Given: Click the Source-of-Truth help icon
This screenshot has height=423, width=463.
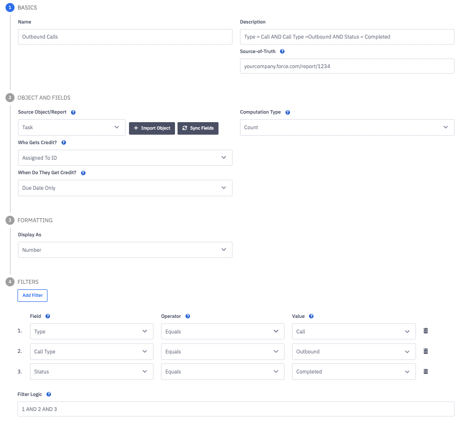Looking at the screenshot, I should coord(282,52).
